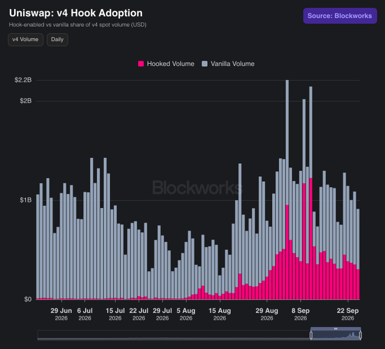This screenshot has width=385, height=349.
Task: Click the 8 Sep 2026 axis label
Action: coord(301,314)
